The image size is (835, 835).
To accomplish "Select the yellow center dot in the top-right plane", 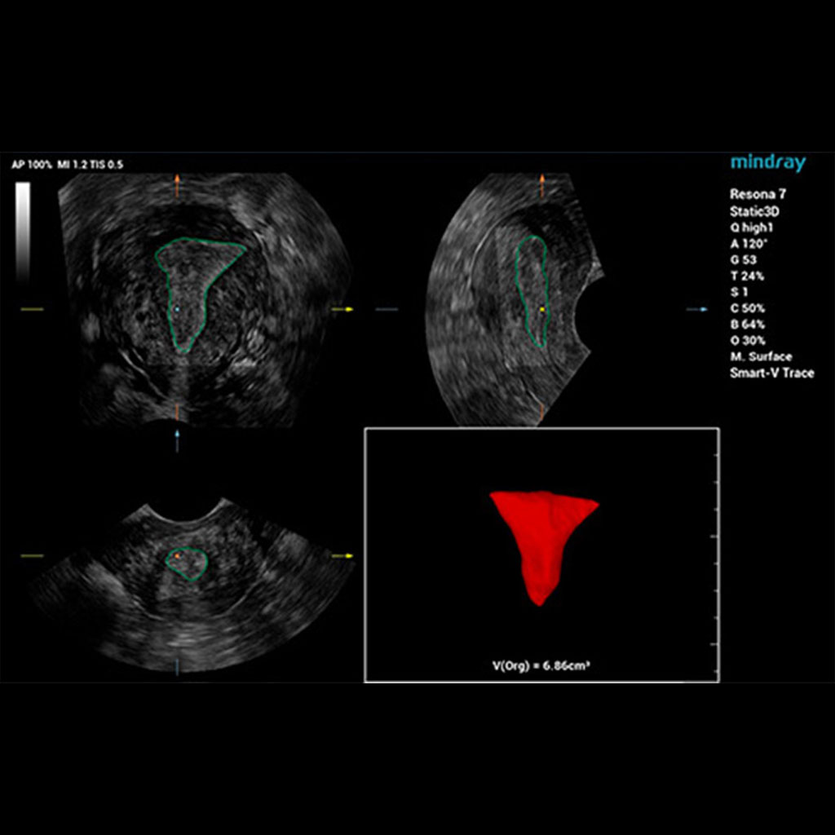I will point(541,310).
